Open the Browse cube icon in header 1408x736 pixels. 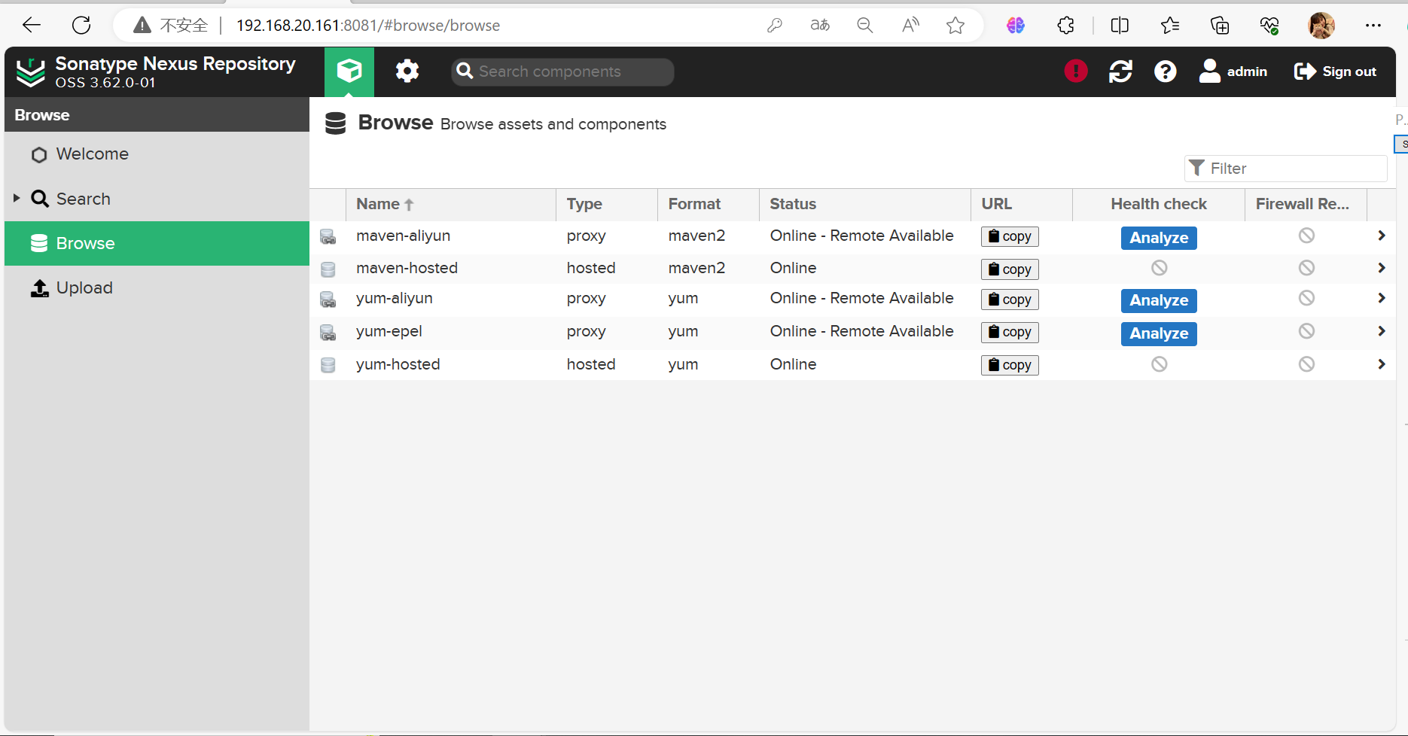click(349, 71)
